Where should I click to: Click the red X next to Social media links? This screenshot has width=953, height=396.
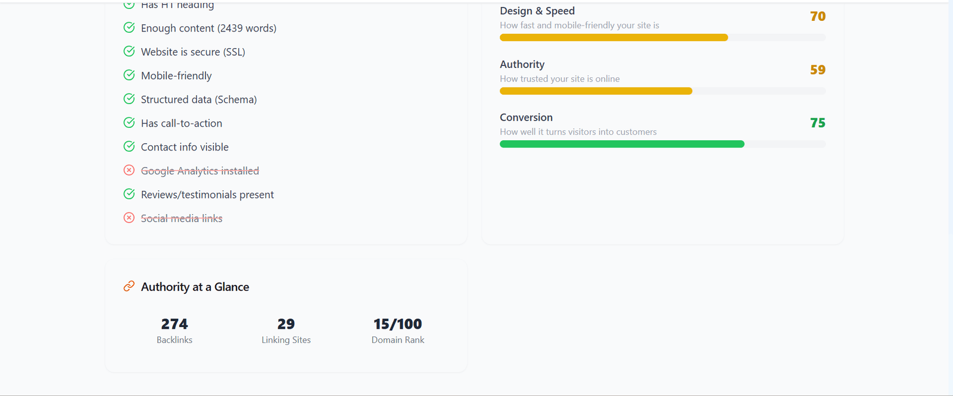(x=129, y=218)
